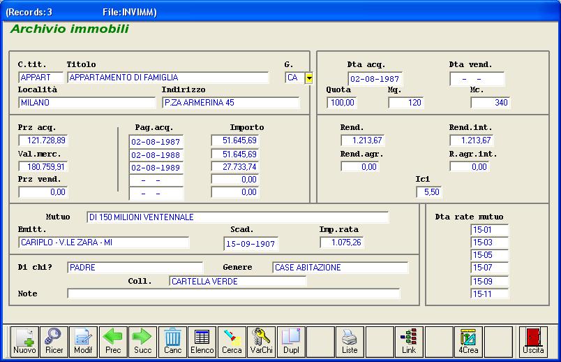
Task: Select the Genere field CASE ABITAZIONE
Action: pyautogui.click(x=340, y=268)
